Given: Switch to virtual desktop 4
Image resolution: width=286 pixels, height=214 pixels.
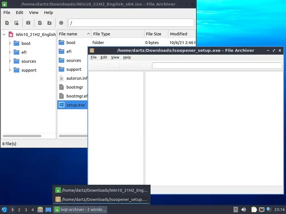Looking at the screenshot, I should point(33,210).
